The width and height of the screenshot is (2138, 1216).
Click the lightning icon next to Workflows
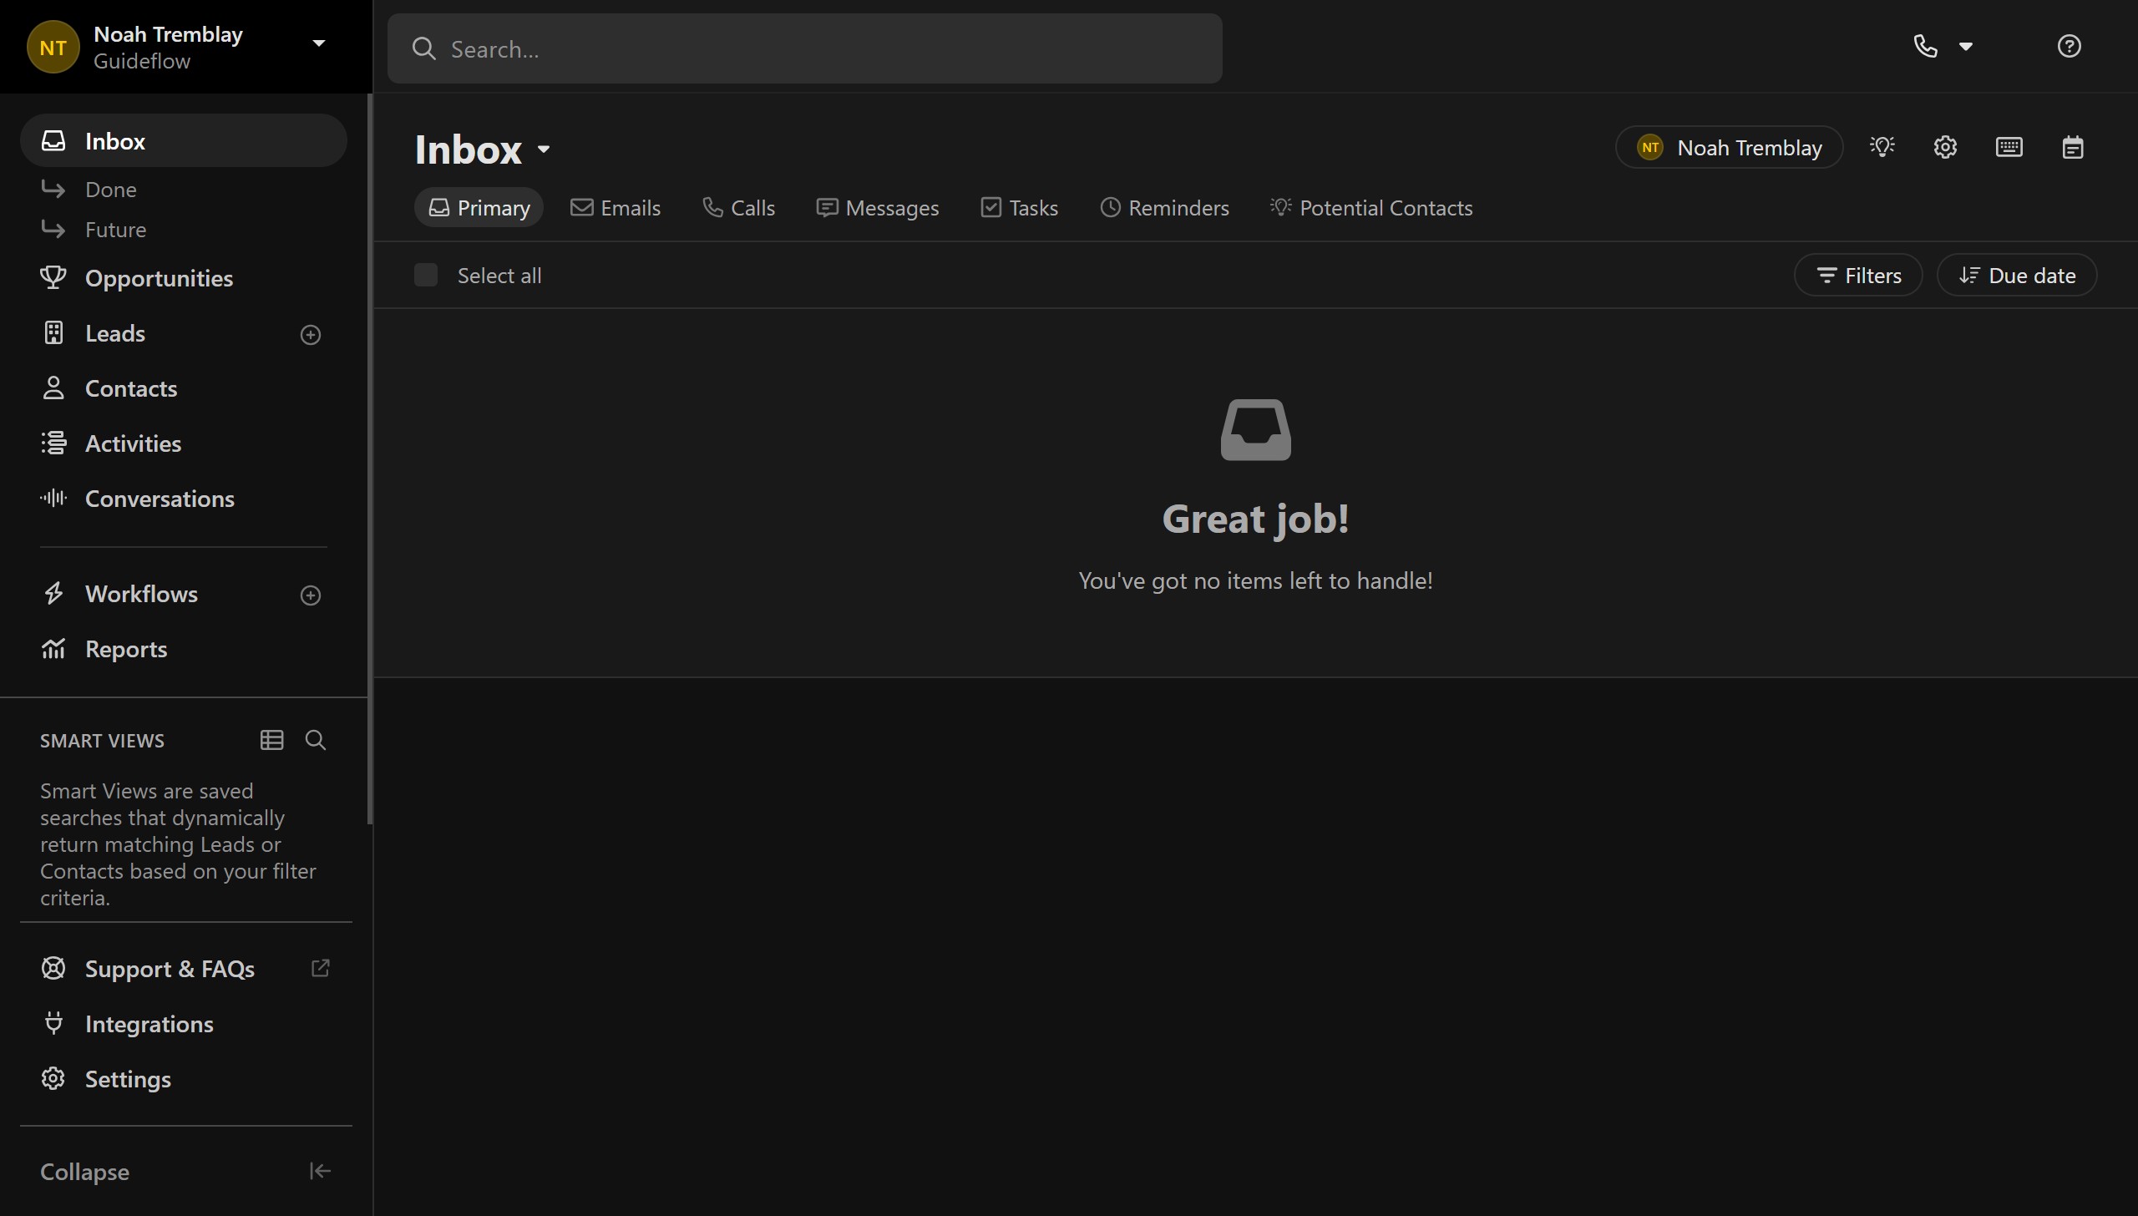pos(53,593)
